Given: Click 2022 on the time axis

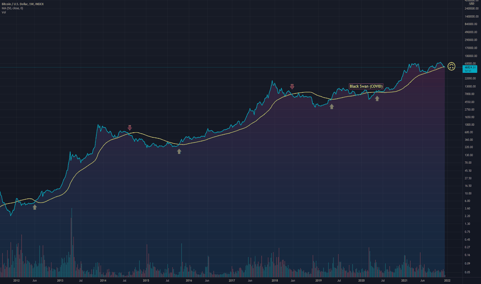Looking at the screenshot, I should (x=447, y=280).
